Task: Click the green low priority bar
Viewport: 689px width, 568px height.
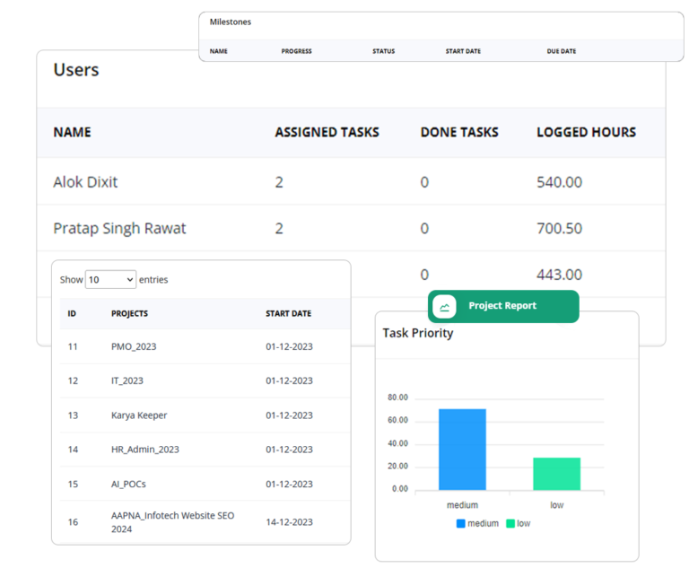Action: [x=556, y=474]
